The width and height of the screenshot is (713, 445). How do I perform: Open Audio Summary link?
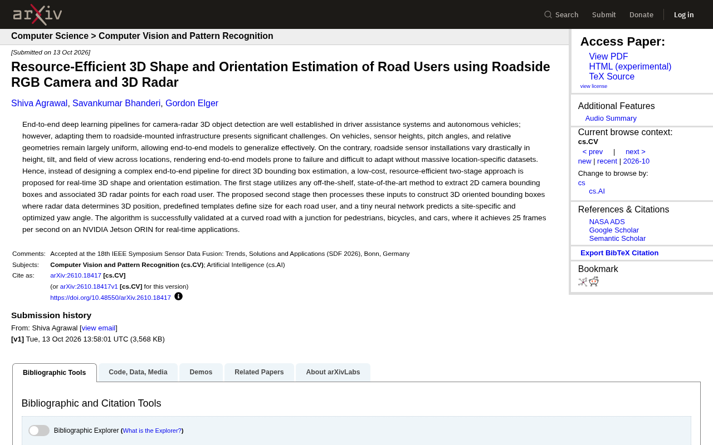pos(611,118)
